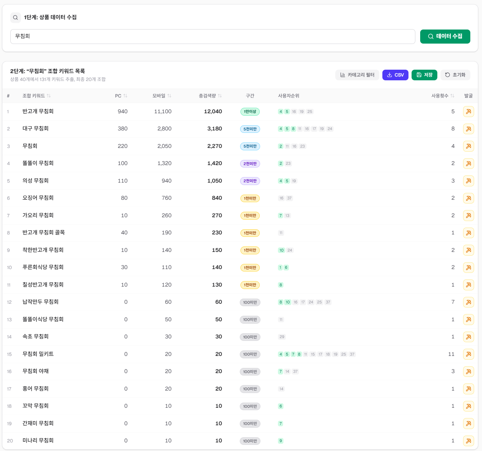Click the 발굴 icon for 미나리 무침회
Image resolution: width=482 pixels, height=451 pixels.
tap(469, 441)
